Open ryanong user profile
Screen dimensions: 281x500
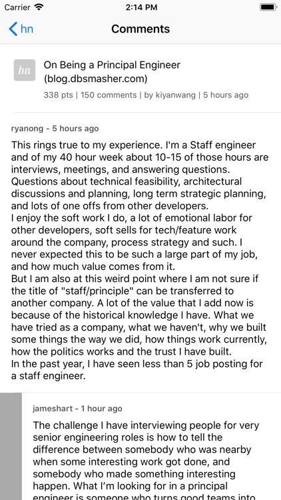click(x=27, y=129)
